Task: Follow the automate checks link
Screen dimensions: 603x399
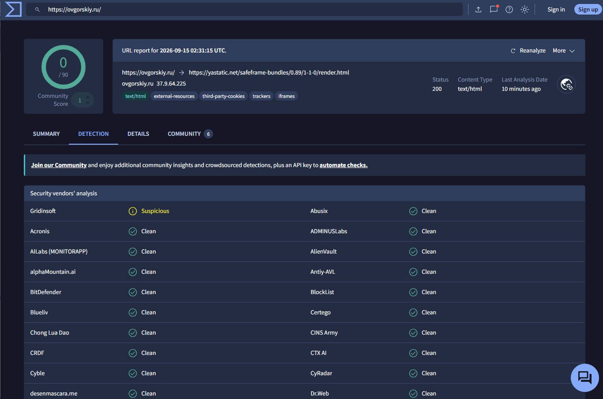Action: (344, 165)
